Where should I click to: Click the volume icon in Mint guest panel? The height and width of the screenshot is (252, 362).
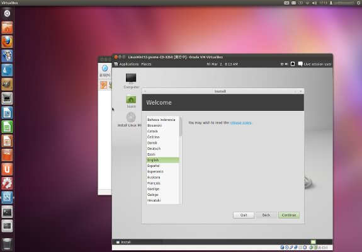coord(286,64)
